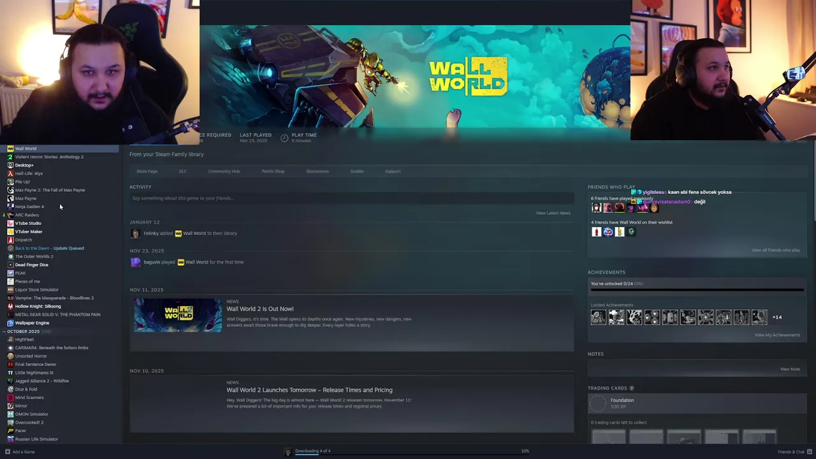Click the Play Time clock icon
The image size is (816, 459).
[284, 138]
